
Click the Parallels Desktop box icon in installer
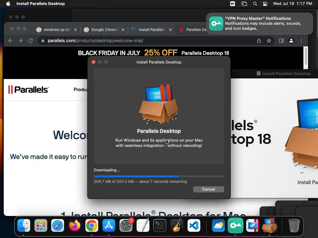[x=159, y=104]
